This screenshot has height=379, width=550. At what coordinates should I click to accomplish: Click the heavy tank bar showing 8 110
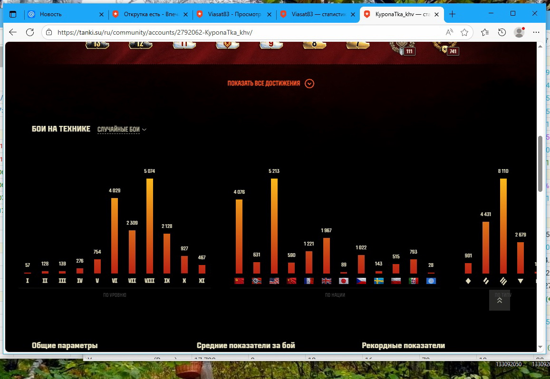tap(503, 226)
